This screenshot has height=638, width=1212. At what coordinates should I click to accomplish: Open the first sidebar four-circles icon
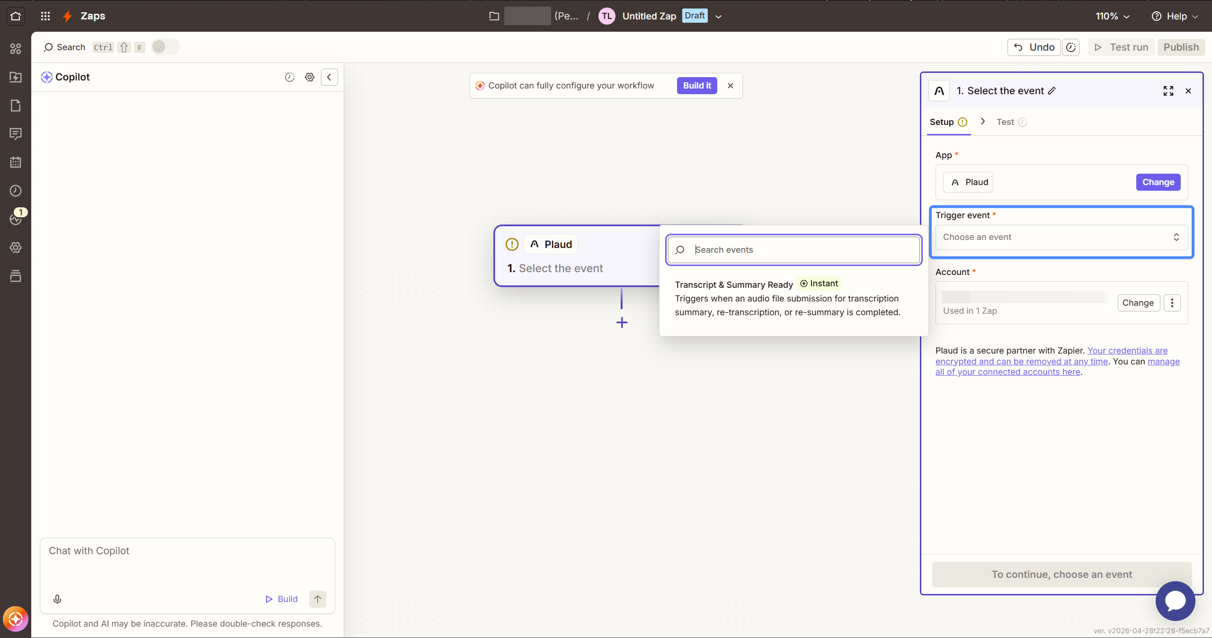coord(16,49)
